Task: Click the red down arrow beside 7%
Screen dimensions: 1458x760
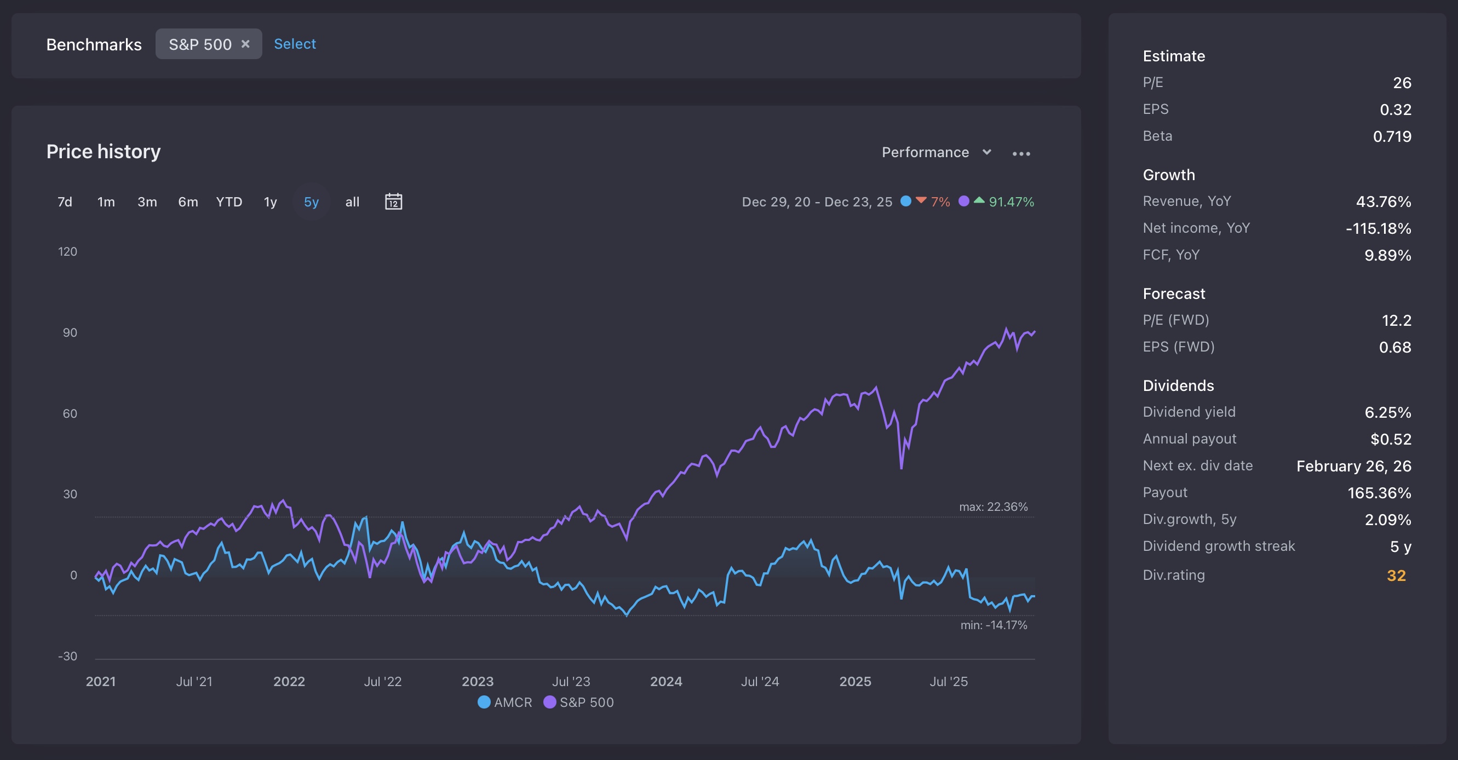Action: [921, 200]
